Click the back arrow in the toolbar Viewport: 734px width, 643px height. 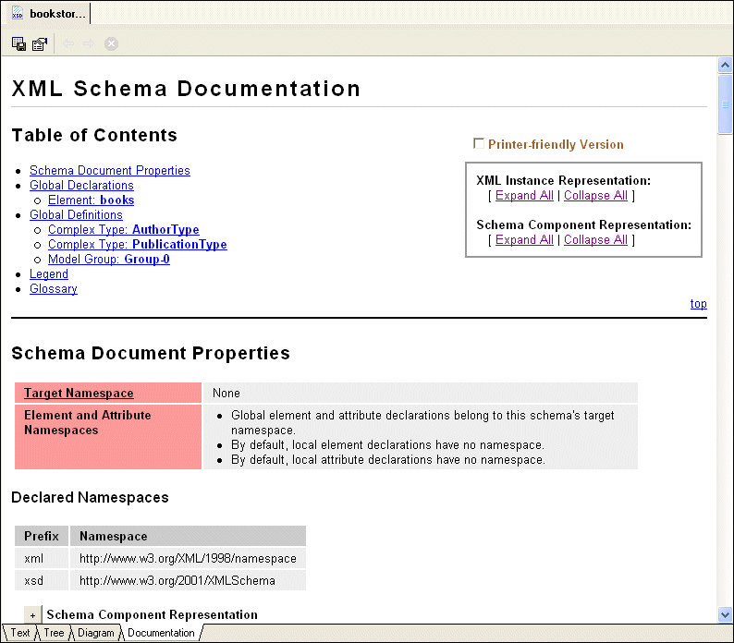pos(68,43)
